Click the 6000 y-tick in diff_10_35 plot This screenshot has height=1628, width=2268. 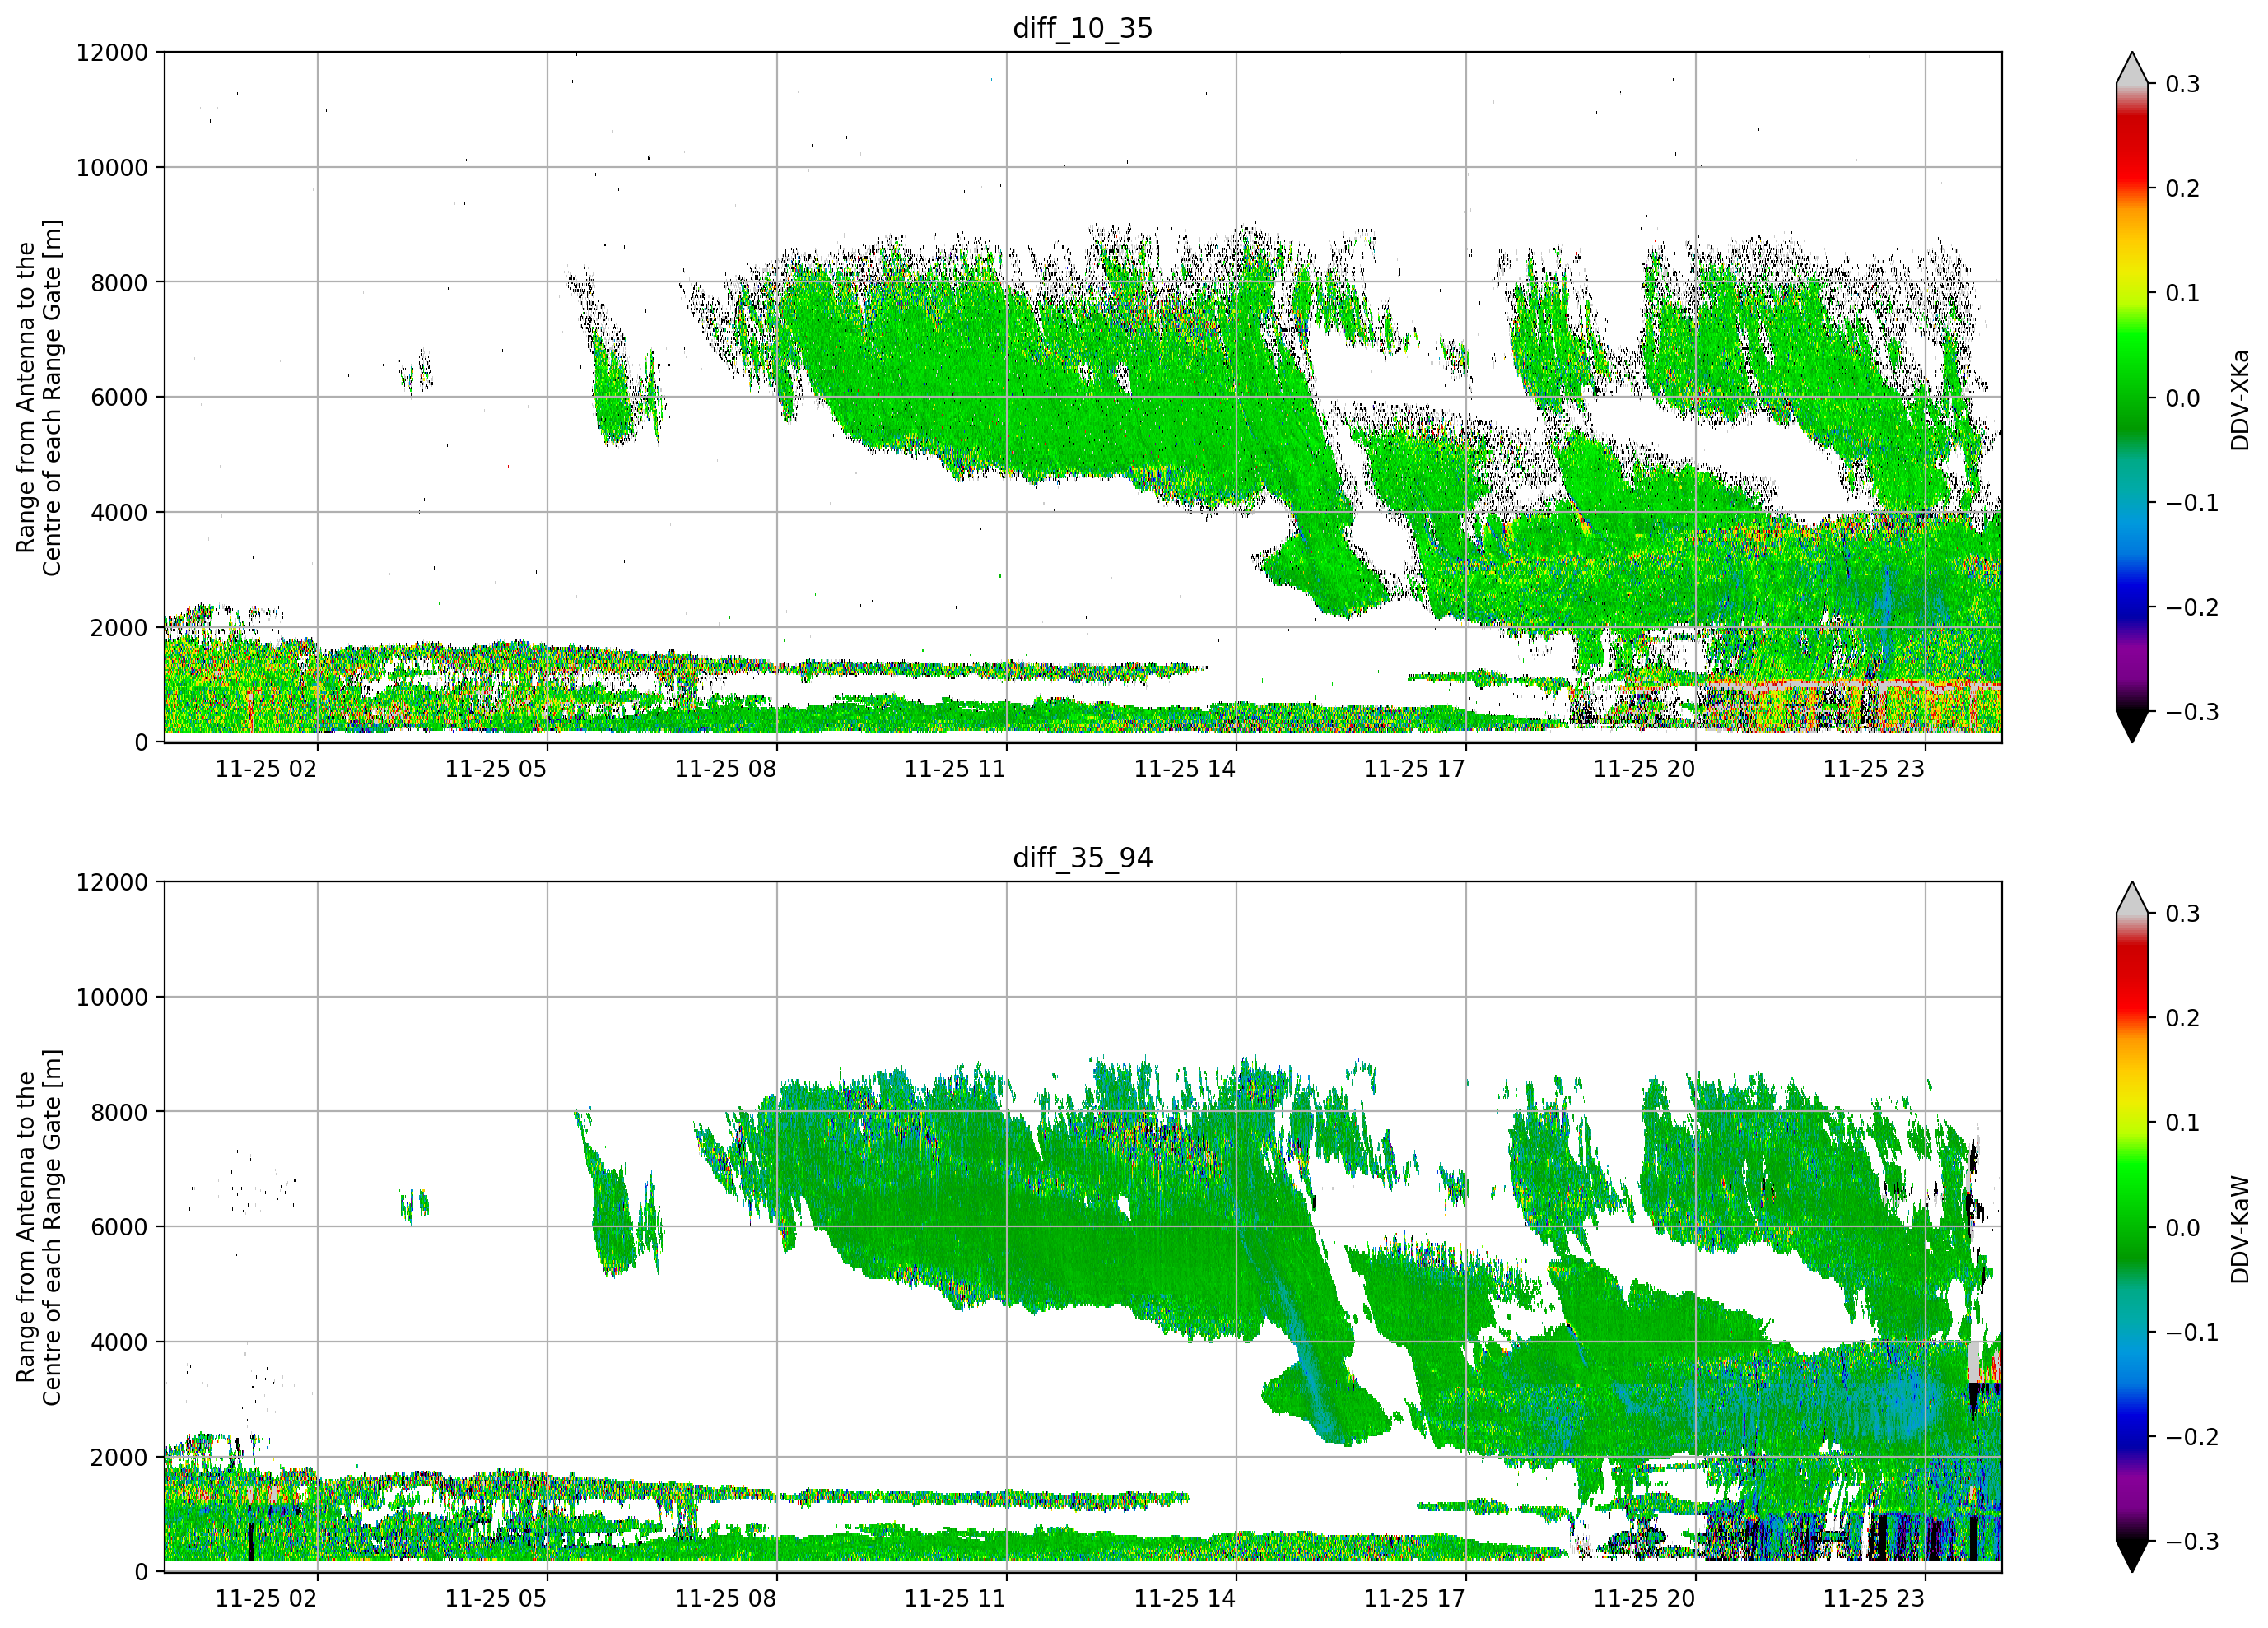119,398
